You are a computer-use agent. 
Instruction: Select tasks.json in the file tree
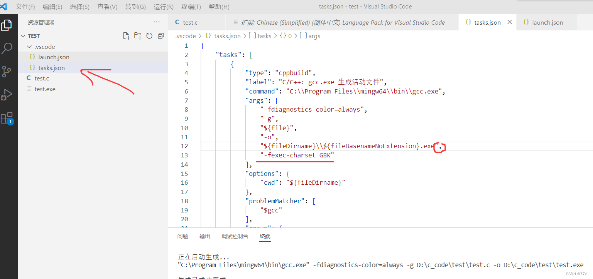click(x=52, y=68)
